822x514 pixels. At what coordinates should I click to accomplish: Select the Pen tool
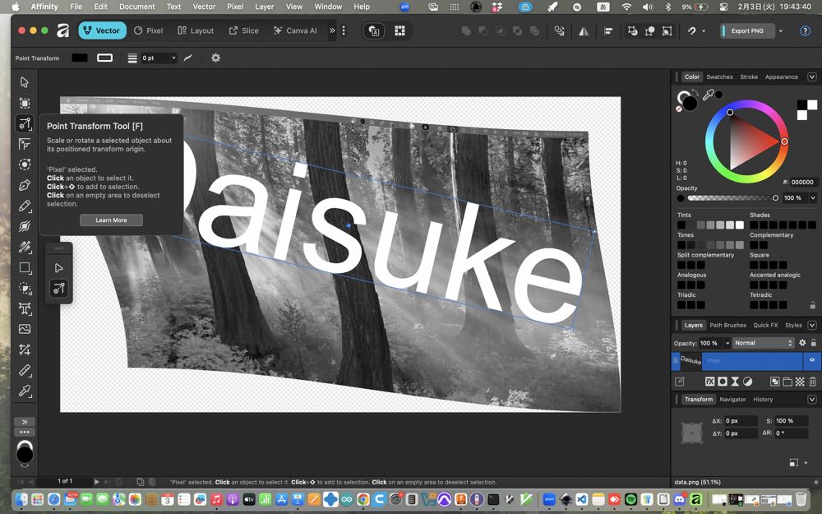(25, 185)
